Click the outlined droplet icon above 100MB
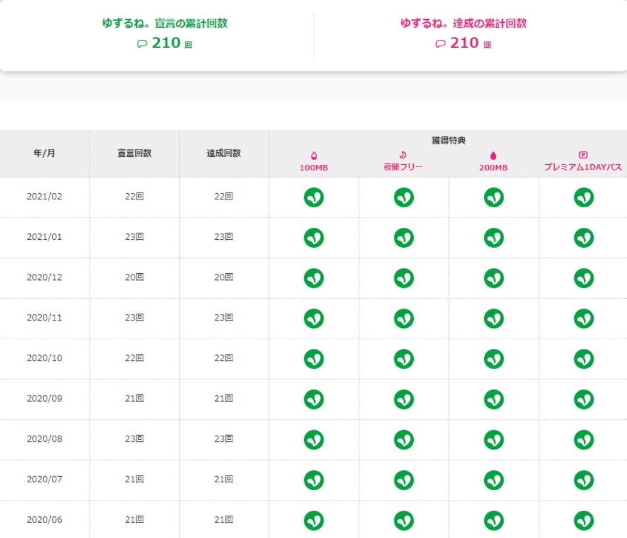 click(314, 156)
